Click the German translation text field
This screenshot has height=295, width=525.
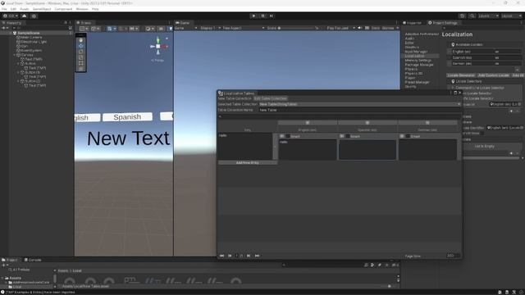click(x=427, y=149)
